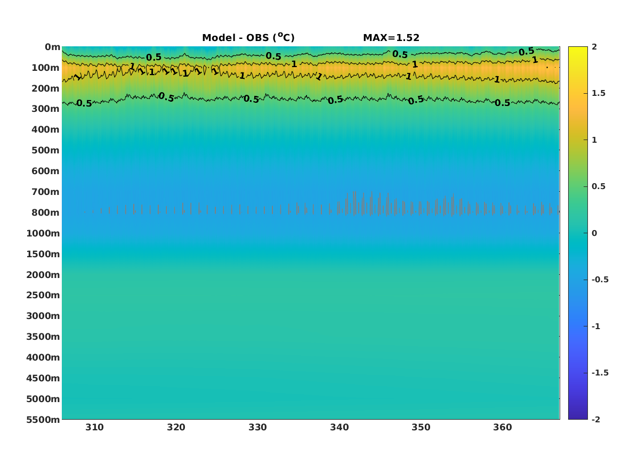The image size is (622, 466).
Task: Click the "MAX=1.52" label
Action: point(391,38)
